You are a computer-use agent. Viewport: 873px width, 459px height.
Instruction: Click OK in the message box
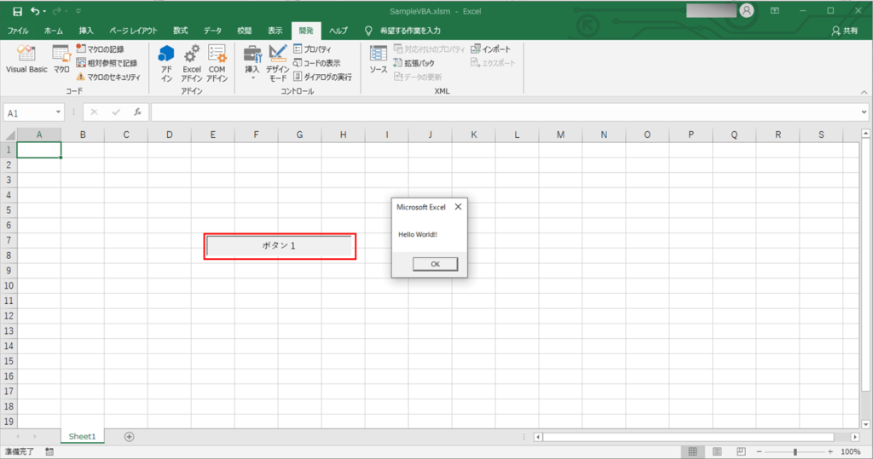point(435,264)
